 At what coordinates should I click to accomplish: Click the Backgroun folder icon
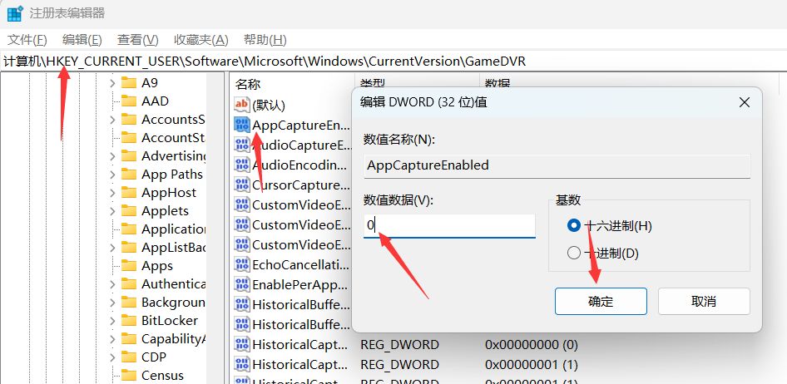[129, 303]
